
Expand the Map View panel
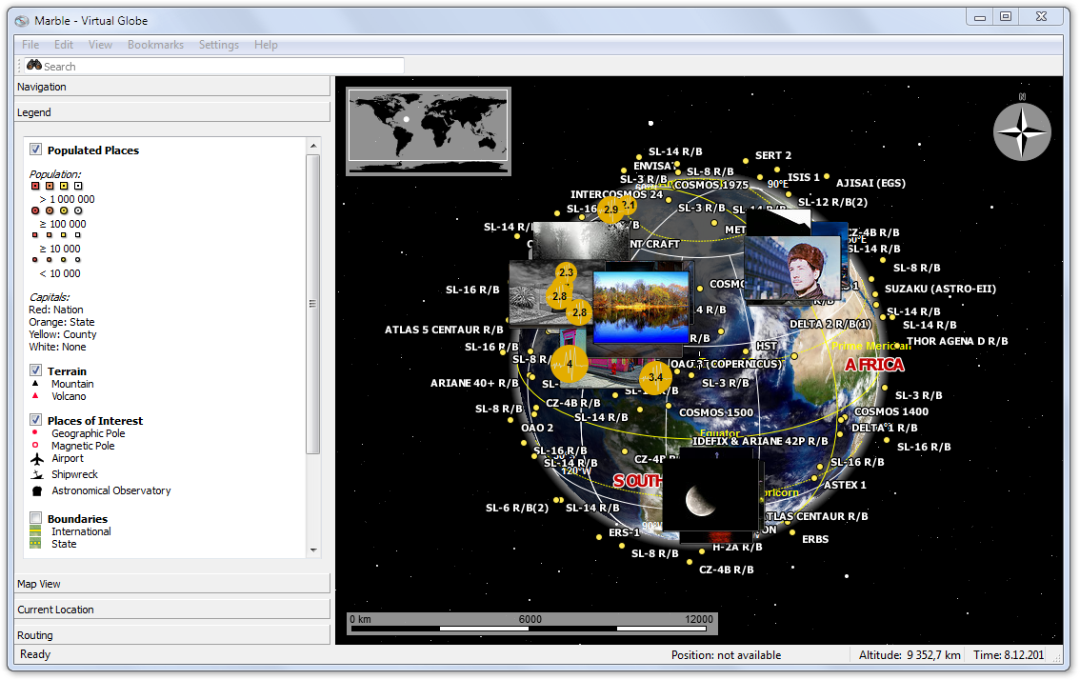(x=172, y=584)
